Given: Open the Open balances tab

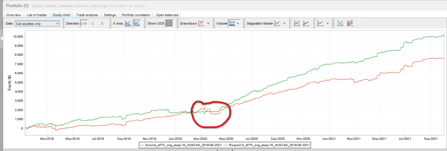Looking at the screenshot, I should point(167,15).
